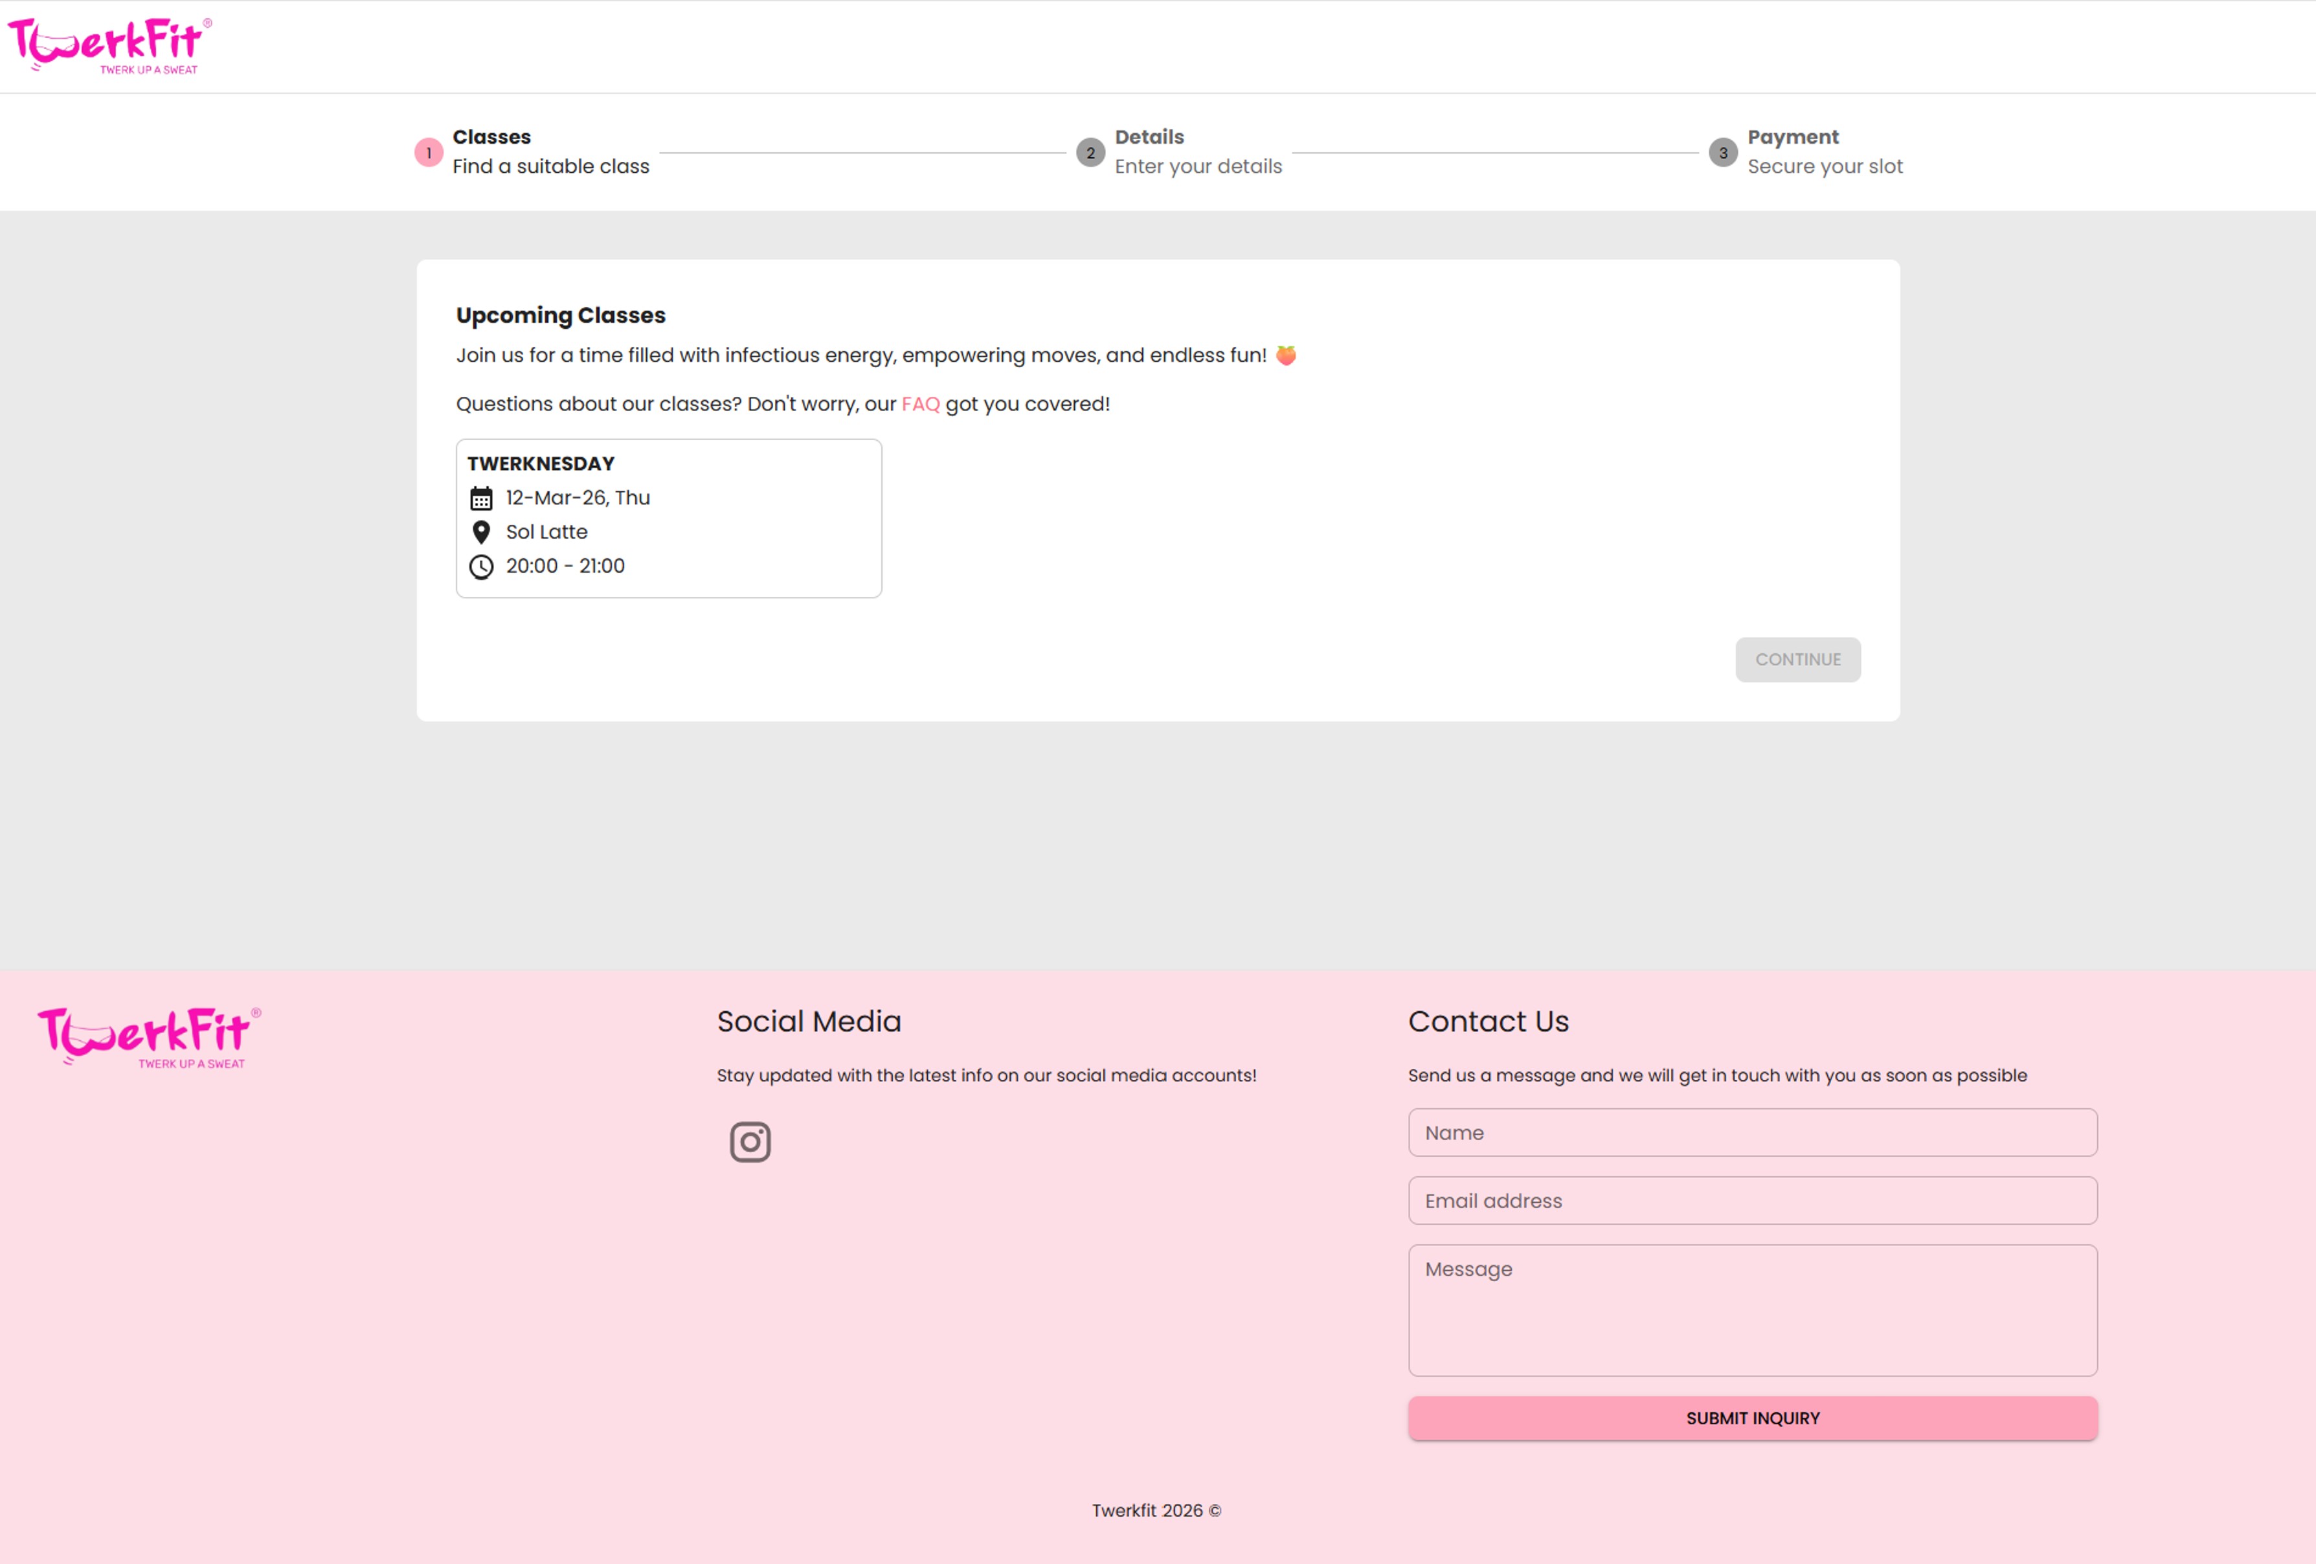Go to the Details step label

click(x=1149, y=137)
